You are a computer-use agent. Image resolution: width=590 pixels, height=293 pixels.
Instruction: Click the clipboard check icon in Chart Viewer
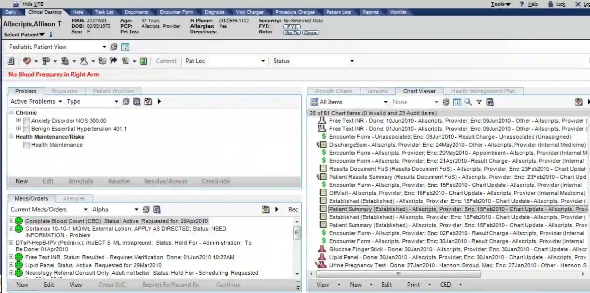579,102
